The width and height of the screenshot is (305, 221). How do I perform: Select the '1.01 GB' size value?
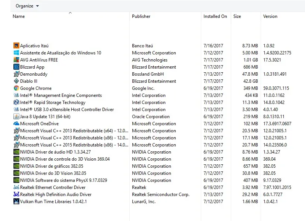pos(251,60)
